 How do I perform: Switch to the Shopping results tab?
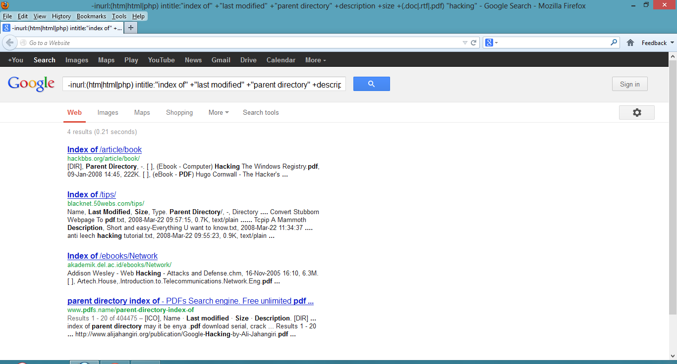(179, 112)
